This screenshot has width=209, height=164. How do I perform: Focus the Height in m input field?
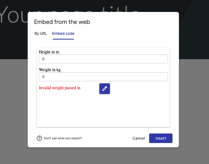[103, 59]
